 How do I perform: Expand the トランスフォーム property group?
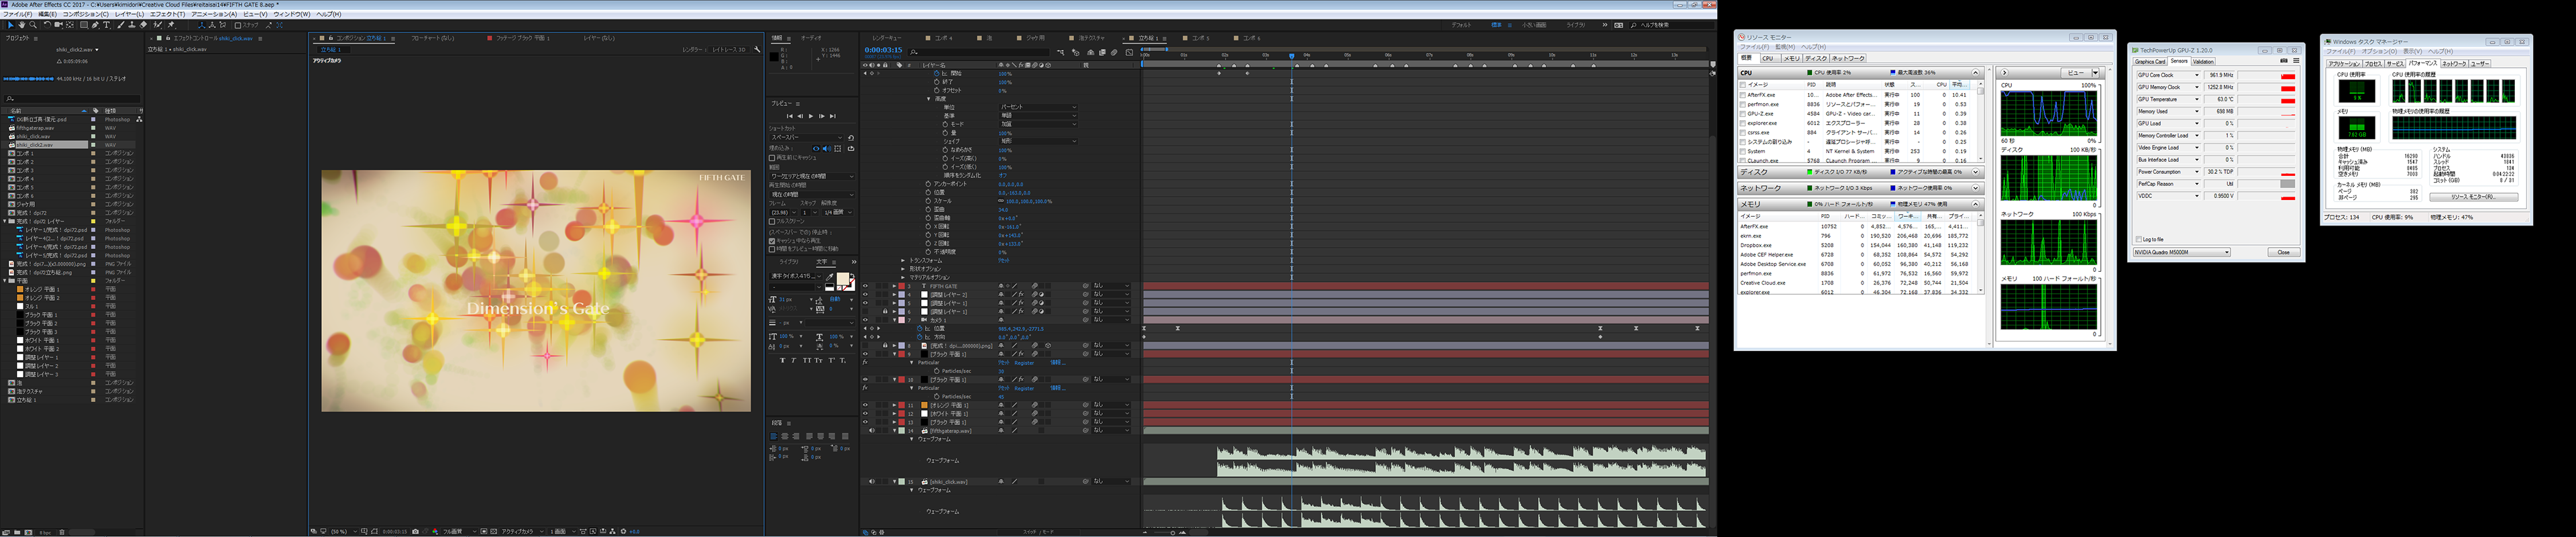coord(903,261)
